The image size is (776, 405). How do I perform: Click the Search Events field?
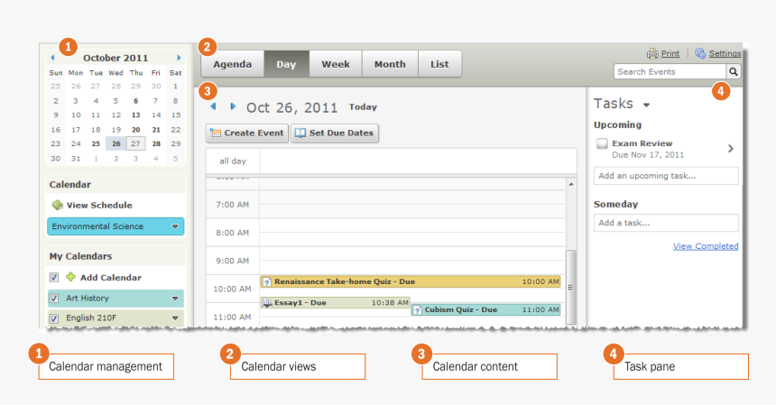pos(670,71)
